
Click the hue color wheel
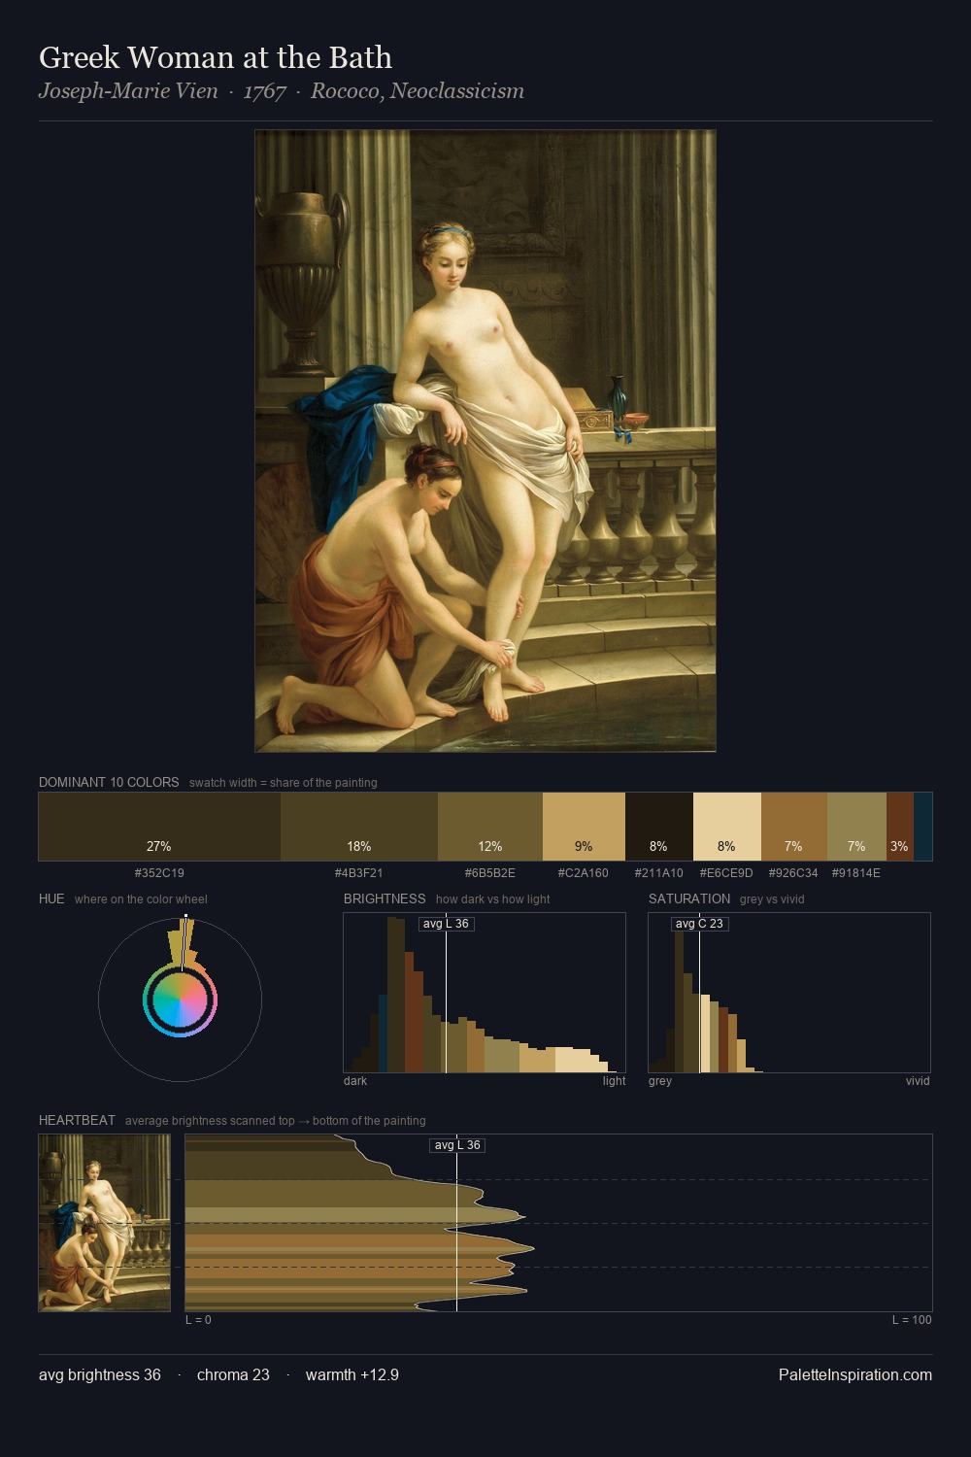click(180, 1000)
